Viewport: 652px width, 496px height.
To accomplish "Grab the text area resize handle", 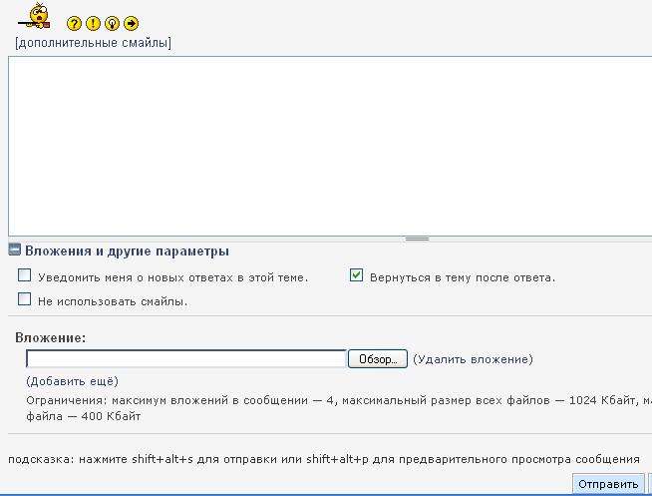I will [x=417, y=239].
